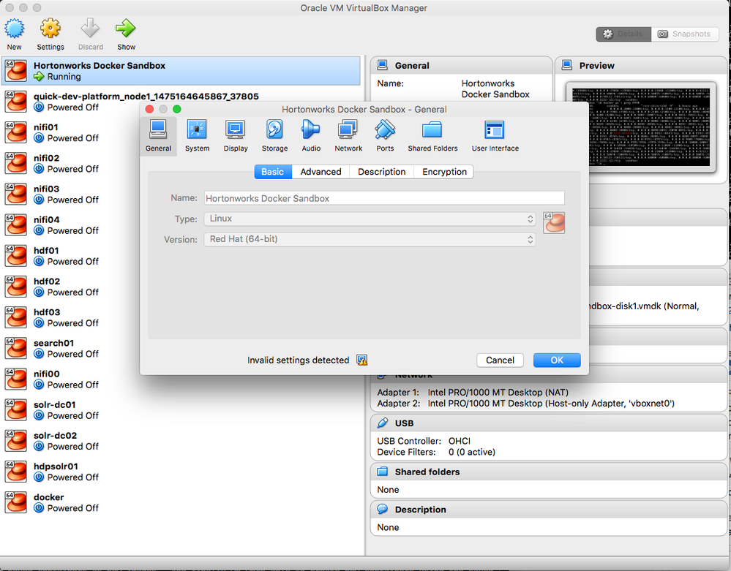Open the System settings page
Screen dimensions: 731x571
pos(197,135)
